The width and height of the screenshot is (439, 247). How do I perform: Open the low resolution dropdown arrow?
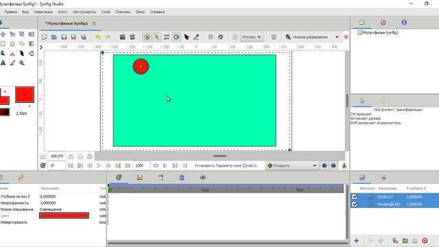[x=337, y=37]
